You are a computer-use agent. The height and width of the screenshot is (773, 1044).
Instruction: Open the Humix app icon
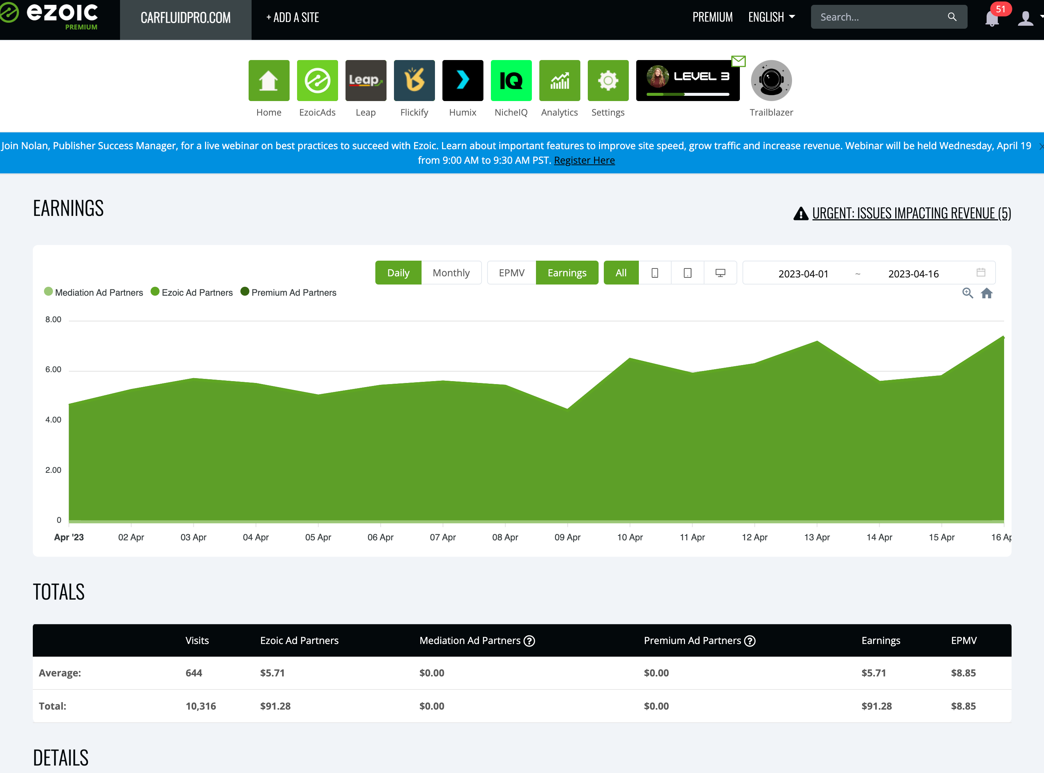(x=463, y=81)
